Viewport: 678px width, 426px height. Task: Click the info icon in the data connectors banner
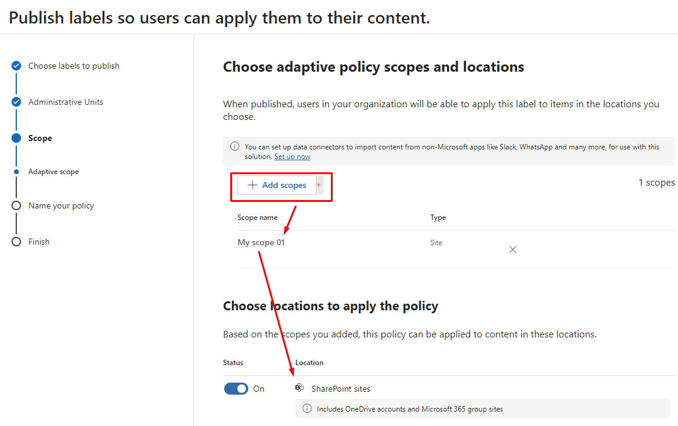pos(234,146)
